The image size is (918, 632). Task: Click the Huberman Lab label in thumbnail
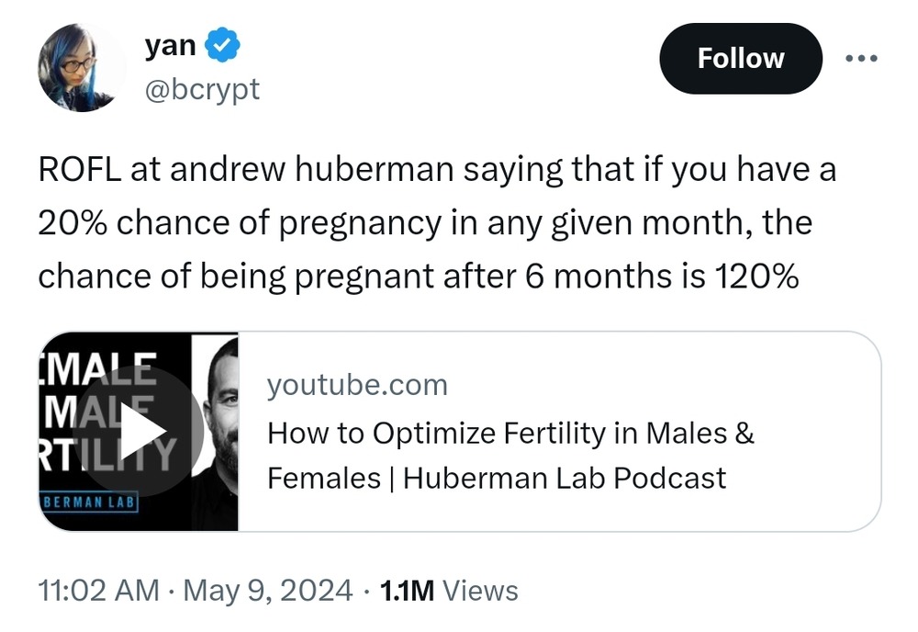click(x=90, y=504)
